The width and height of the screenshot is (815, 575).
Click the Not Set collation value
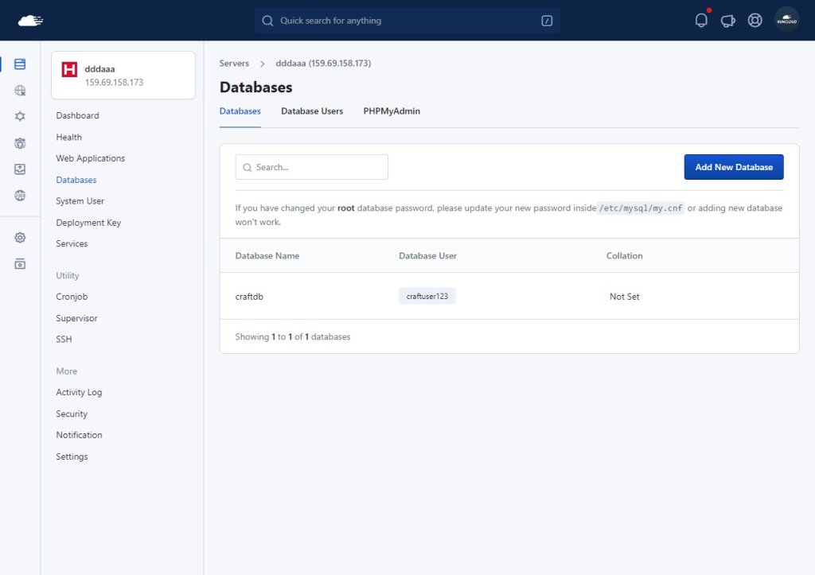pos(624,297)
